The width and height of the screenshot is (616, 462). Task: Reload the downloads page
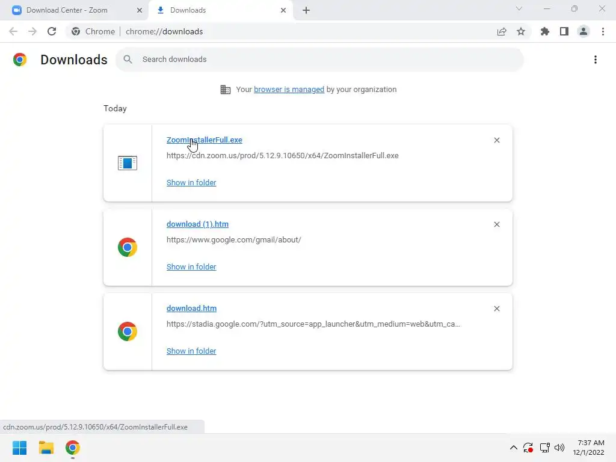[x=52, y=31]
